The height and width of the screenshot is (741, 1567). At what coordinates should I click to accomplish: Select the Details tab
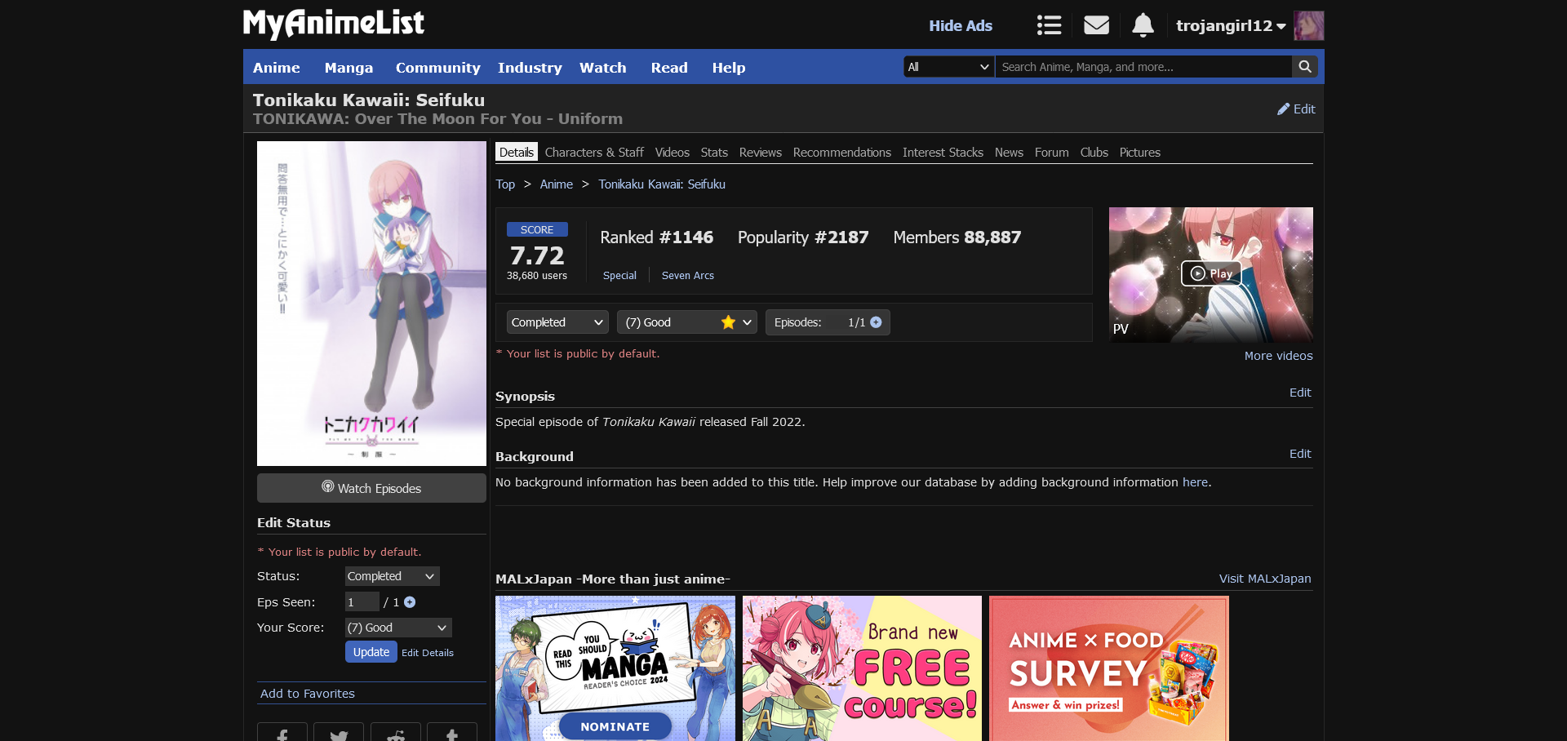[x=517, y=153]
